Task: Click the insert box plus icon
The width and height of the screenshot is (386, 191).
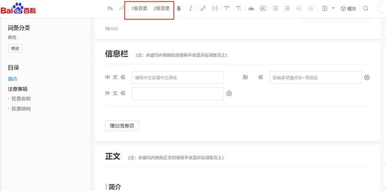Action: (325, 9)
